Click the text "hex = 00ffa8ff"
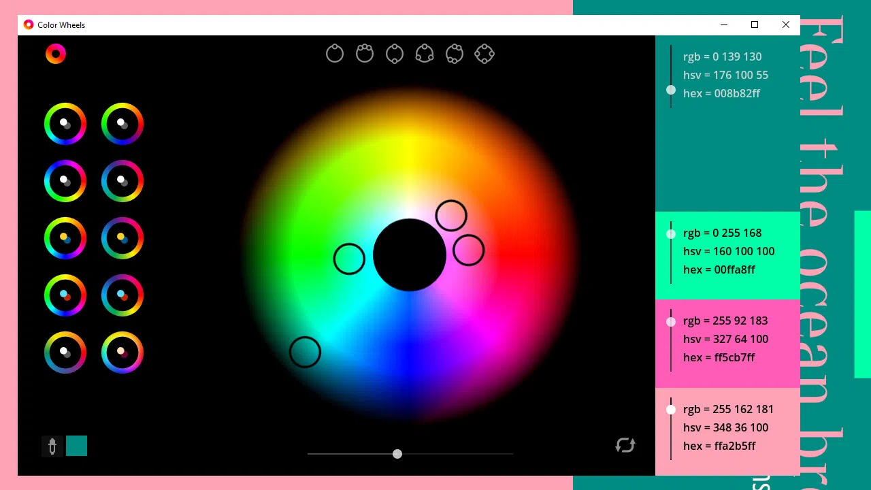 point(719,269)
